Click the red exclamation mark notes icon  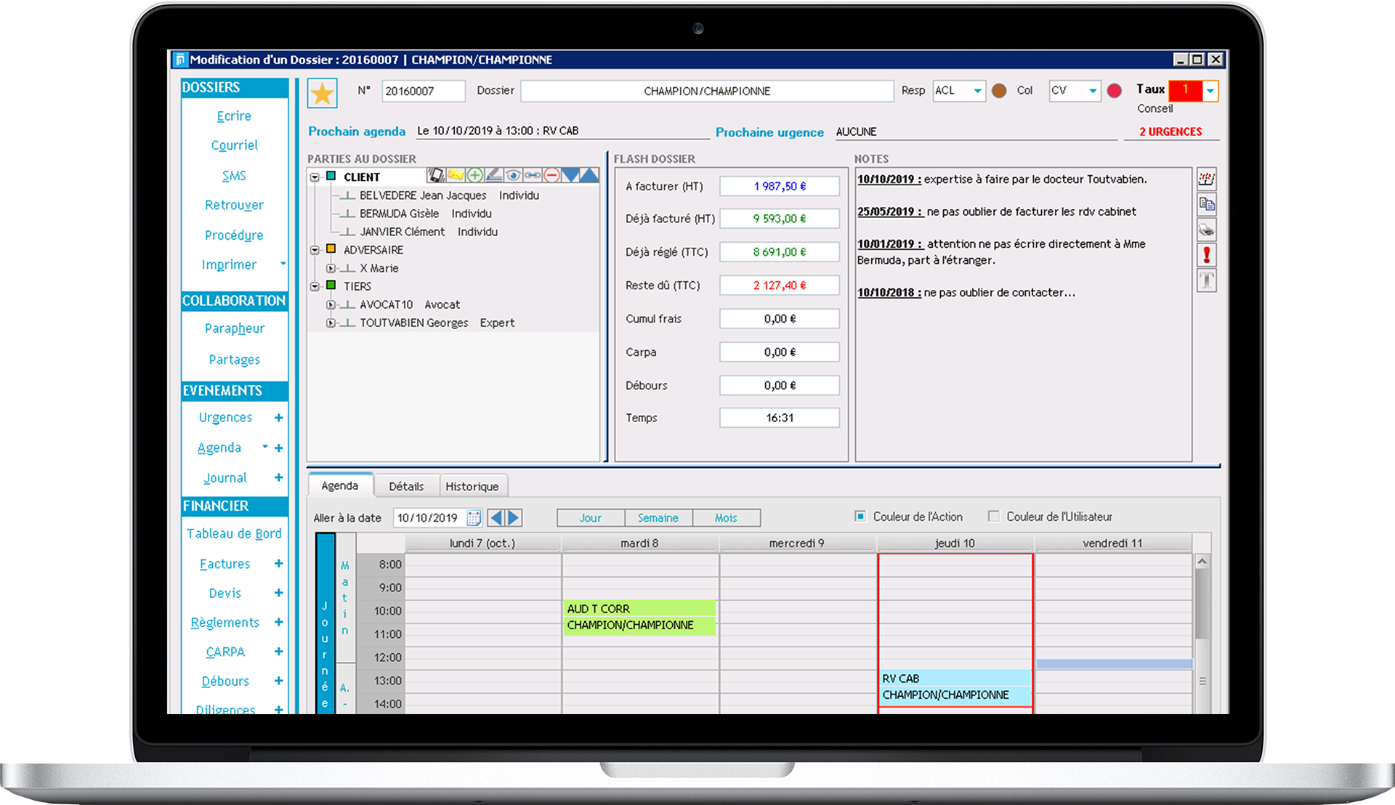(x=1207, y=255)
